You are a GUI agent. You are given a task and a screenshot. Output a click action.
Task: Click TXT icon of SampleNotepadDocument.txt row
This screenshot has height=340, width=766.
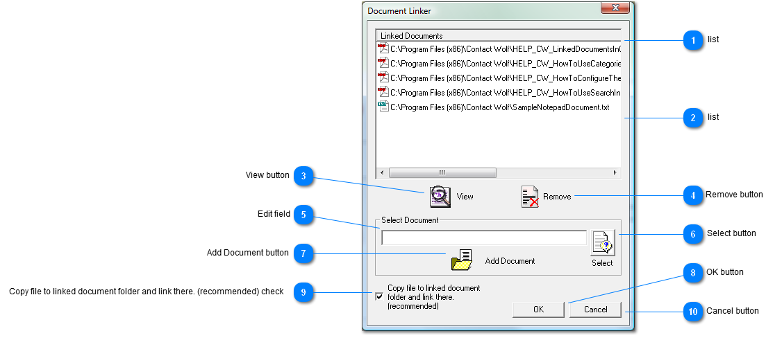(383, 107)
